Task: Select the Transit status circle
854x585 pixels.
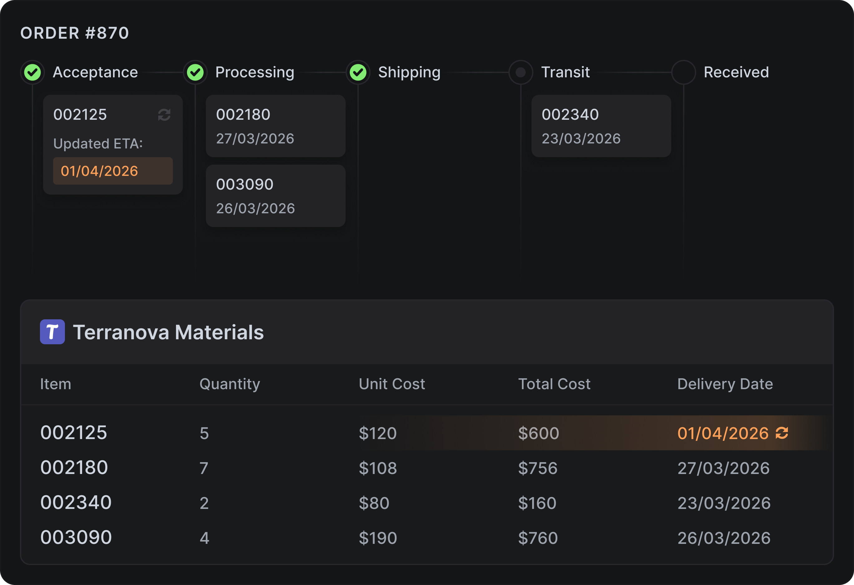Action: pos(520,72)
